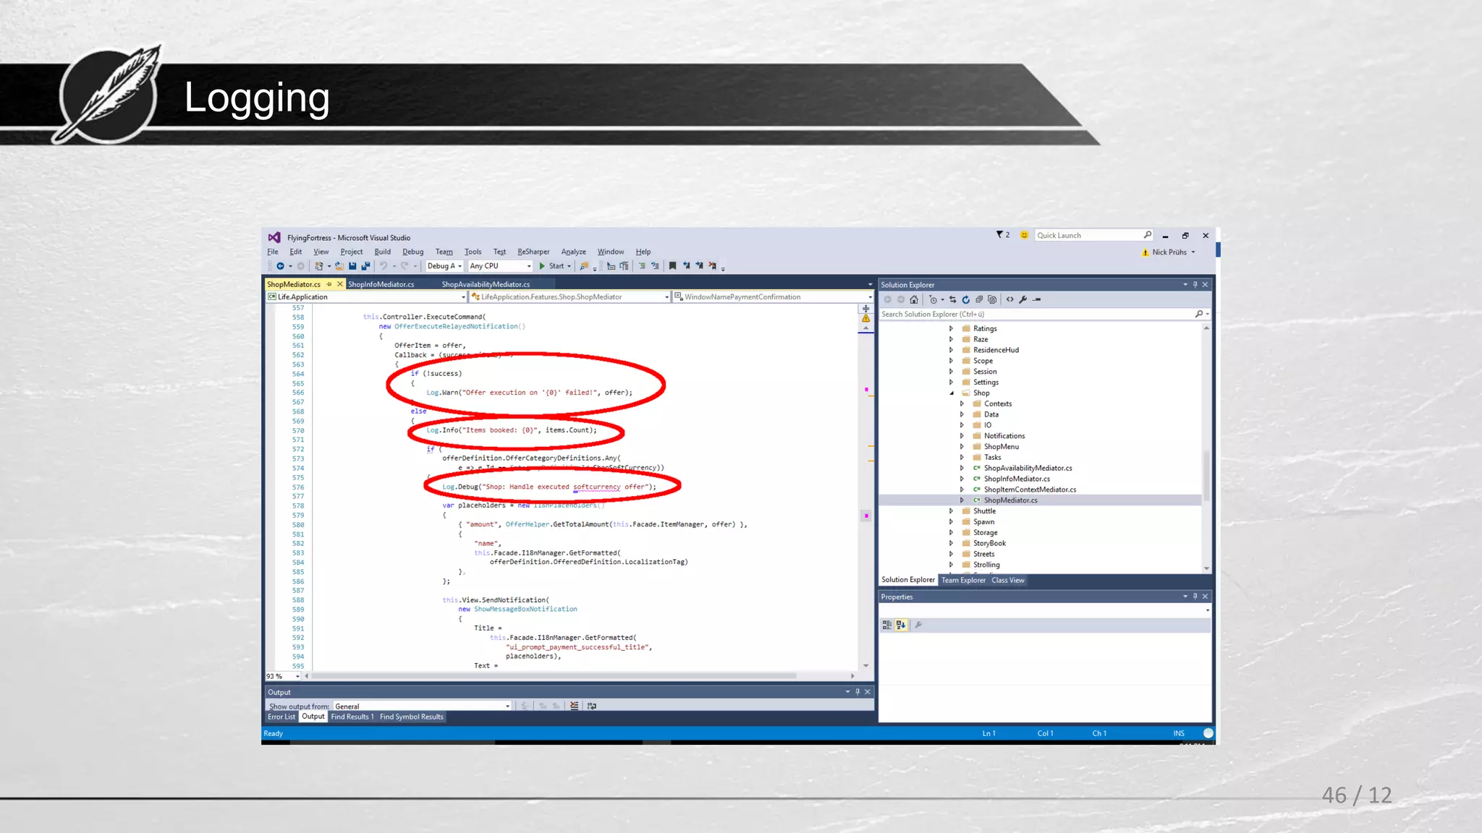Click the Navigate Backward toolbar arrow

pos(280,266)
